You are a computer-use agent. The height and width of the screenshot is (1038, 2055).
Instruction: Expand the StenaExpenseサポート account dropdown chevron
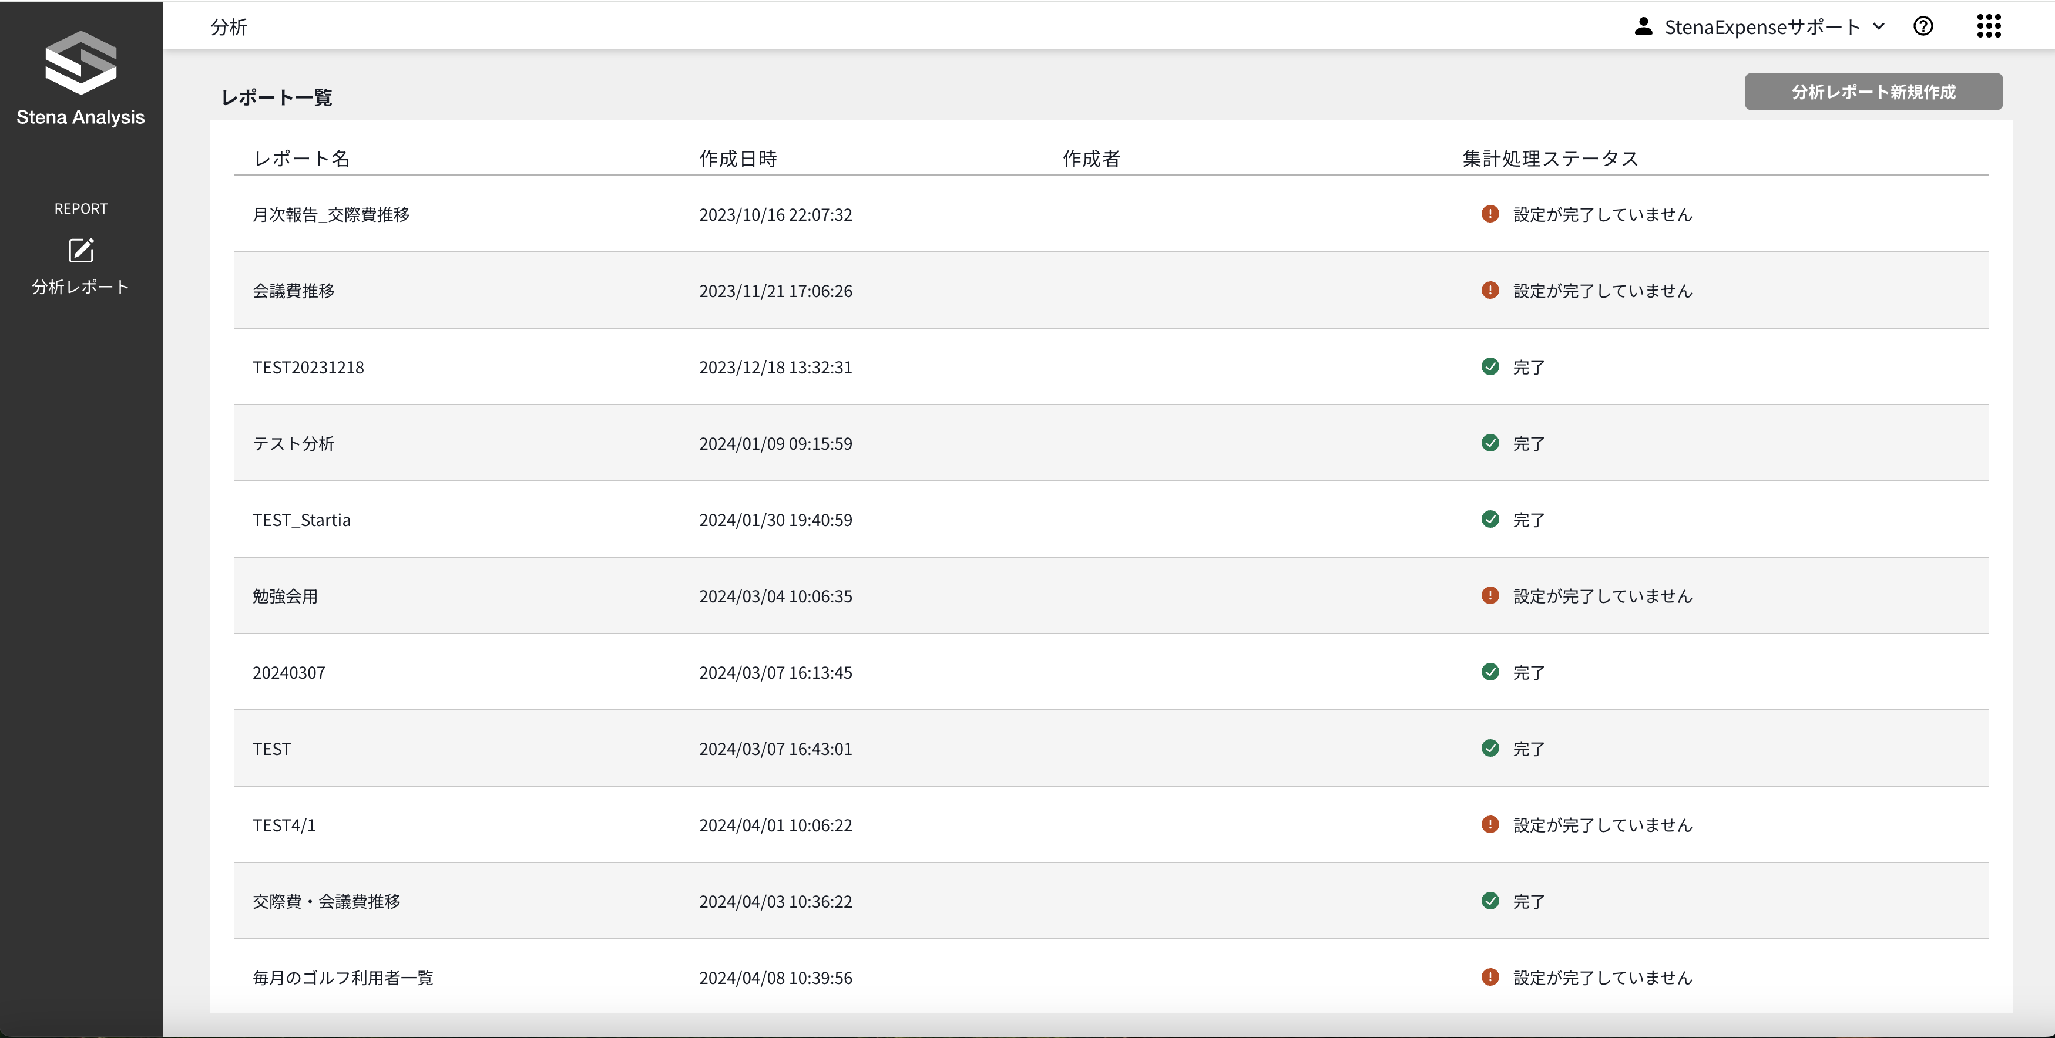click(x=1879, y=27)
